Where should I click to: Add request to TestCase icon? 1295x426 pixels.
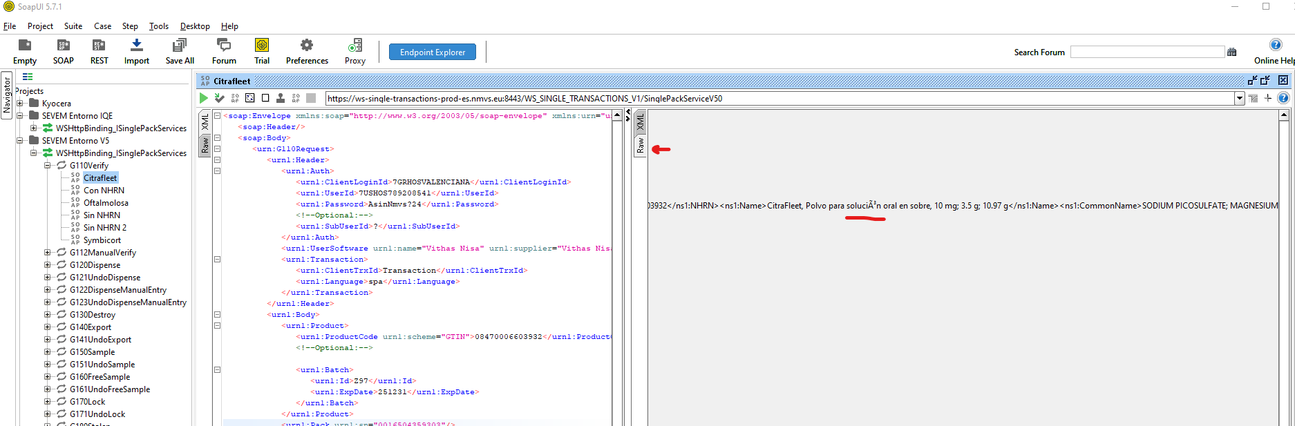[x=220, y=98]
